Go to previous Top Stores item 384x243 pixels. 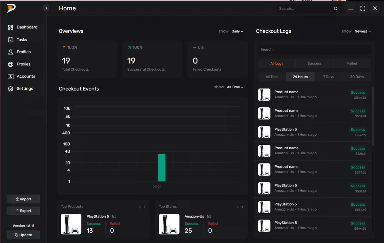point(238,207)
